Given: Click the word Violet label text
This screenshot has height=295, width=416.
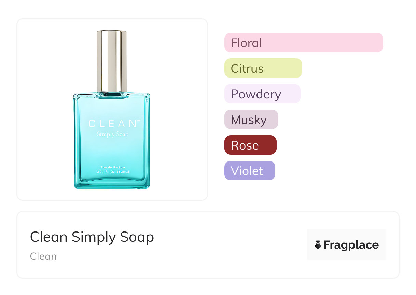Looking at the screenshot, I should [247, 171].
